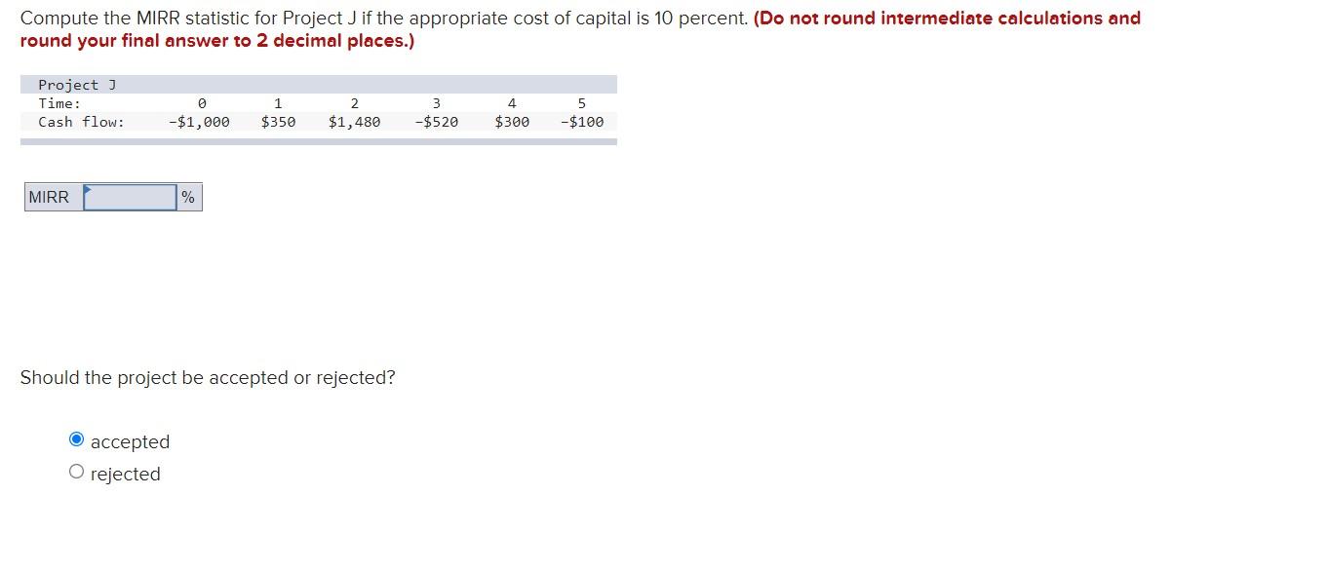This screenshot has width=1328, height=572.
Task: Click the time period 0 column header
Action: tap(202, 103)
